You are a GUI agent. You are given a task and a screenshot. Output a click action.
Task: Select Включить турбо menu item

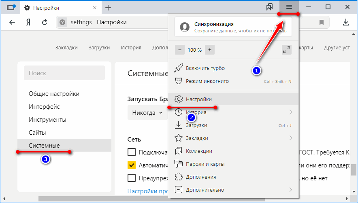[x=233, y=68]
